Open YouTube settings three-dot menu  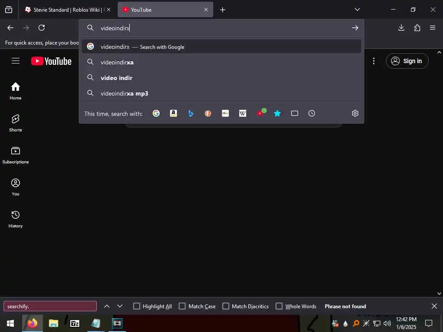[373, 61]
